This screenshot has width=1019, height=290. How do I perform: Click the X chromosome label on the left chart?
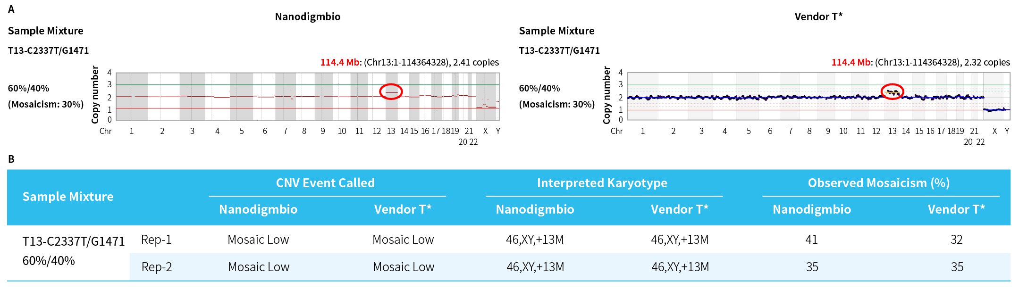pos(485,131)
